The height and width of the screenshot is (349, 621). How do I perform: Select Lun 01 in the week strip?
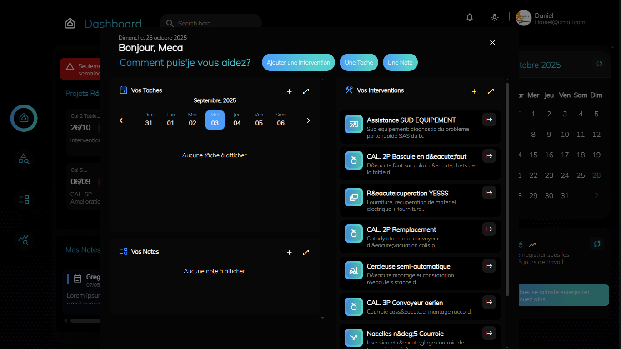coord(170,120)
